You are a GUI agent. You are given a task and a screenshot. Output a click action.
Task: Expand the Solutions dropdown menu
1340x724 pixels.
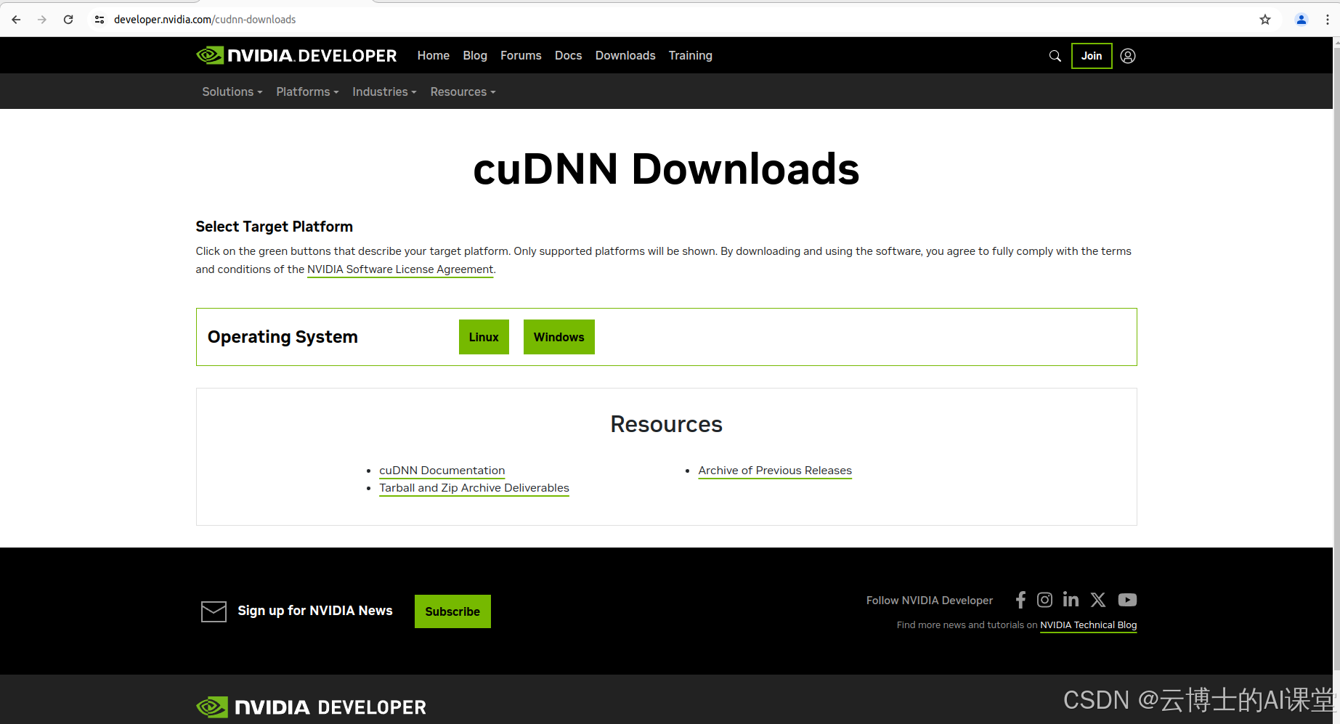tap(232, 91)
